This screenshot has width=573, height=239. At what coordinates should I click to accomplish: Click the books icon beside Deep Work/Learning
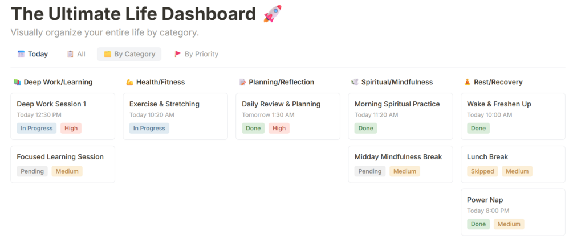tap(17, 82)
